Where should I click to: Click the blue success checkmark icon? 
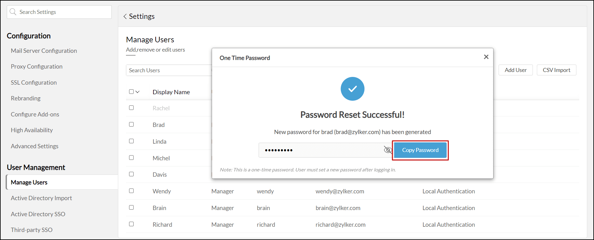click(352, 89)
